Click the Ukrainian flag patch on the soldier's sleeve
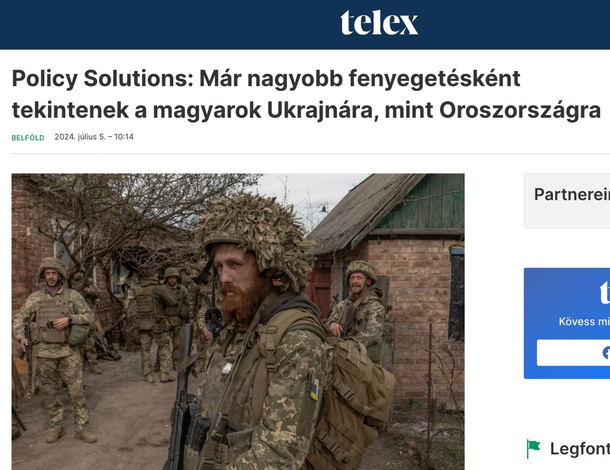The height and width of the screenshot is (470, 610). point(315,391)
